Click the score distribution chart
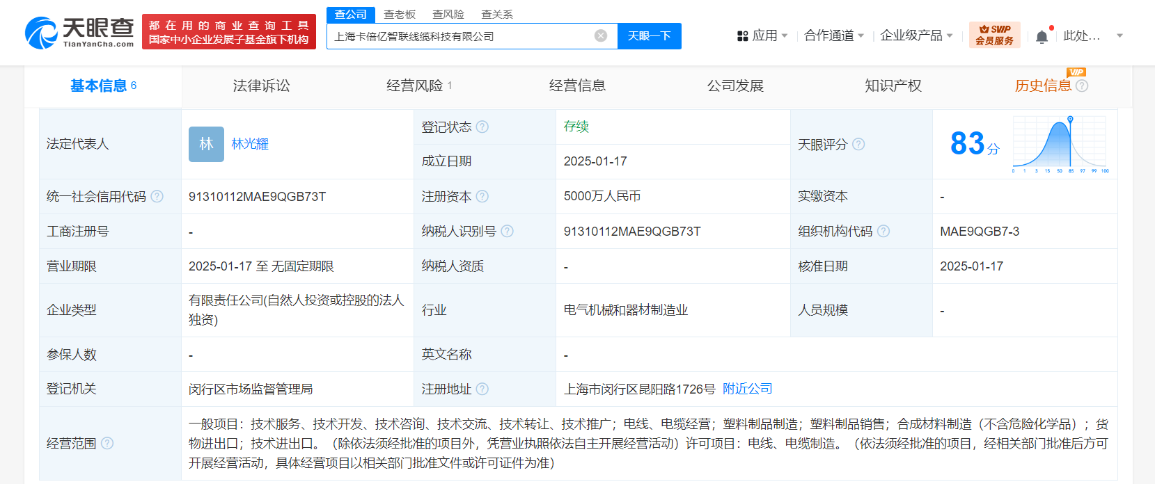Image resolution: width=1155 pixels, height=484 pixels. click(1060, 144)
